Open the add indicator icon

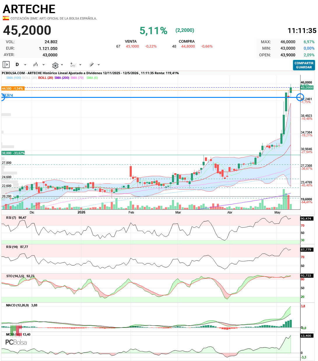click(x=73, y=65)
